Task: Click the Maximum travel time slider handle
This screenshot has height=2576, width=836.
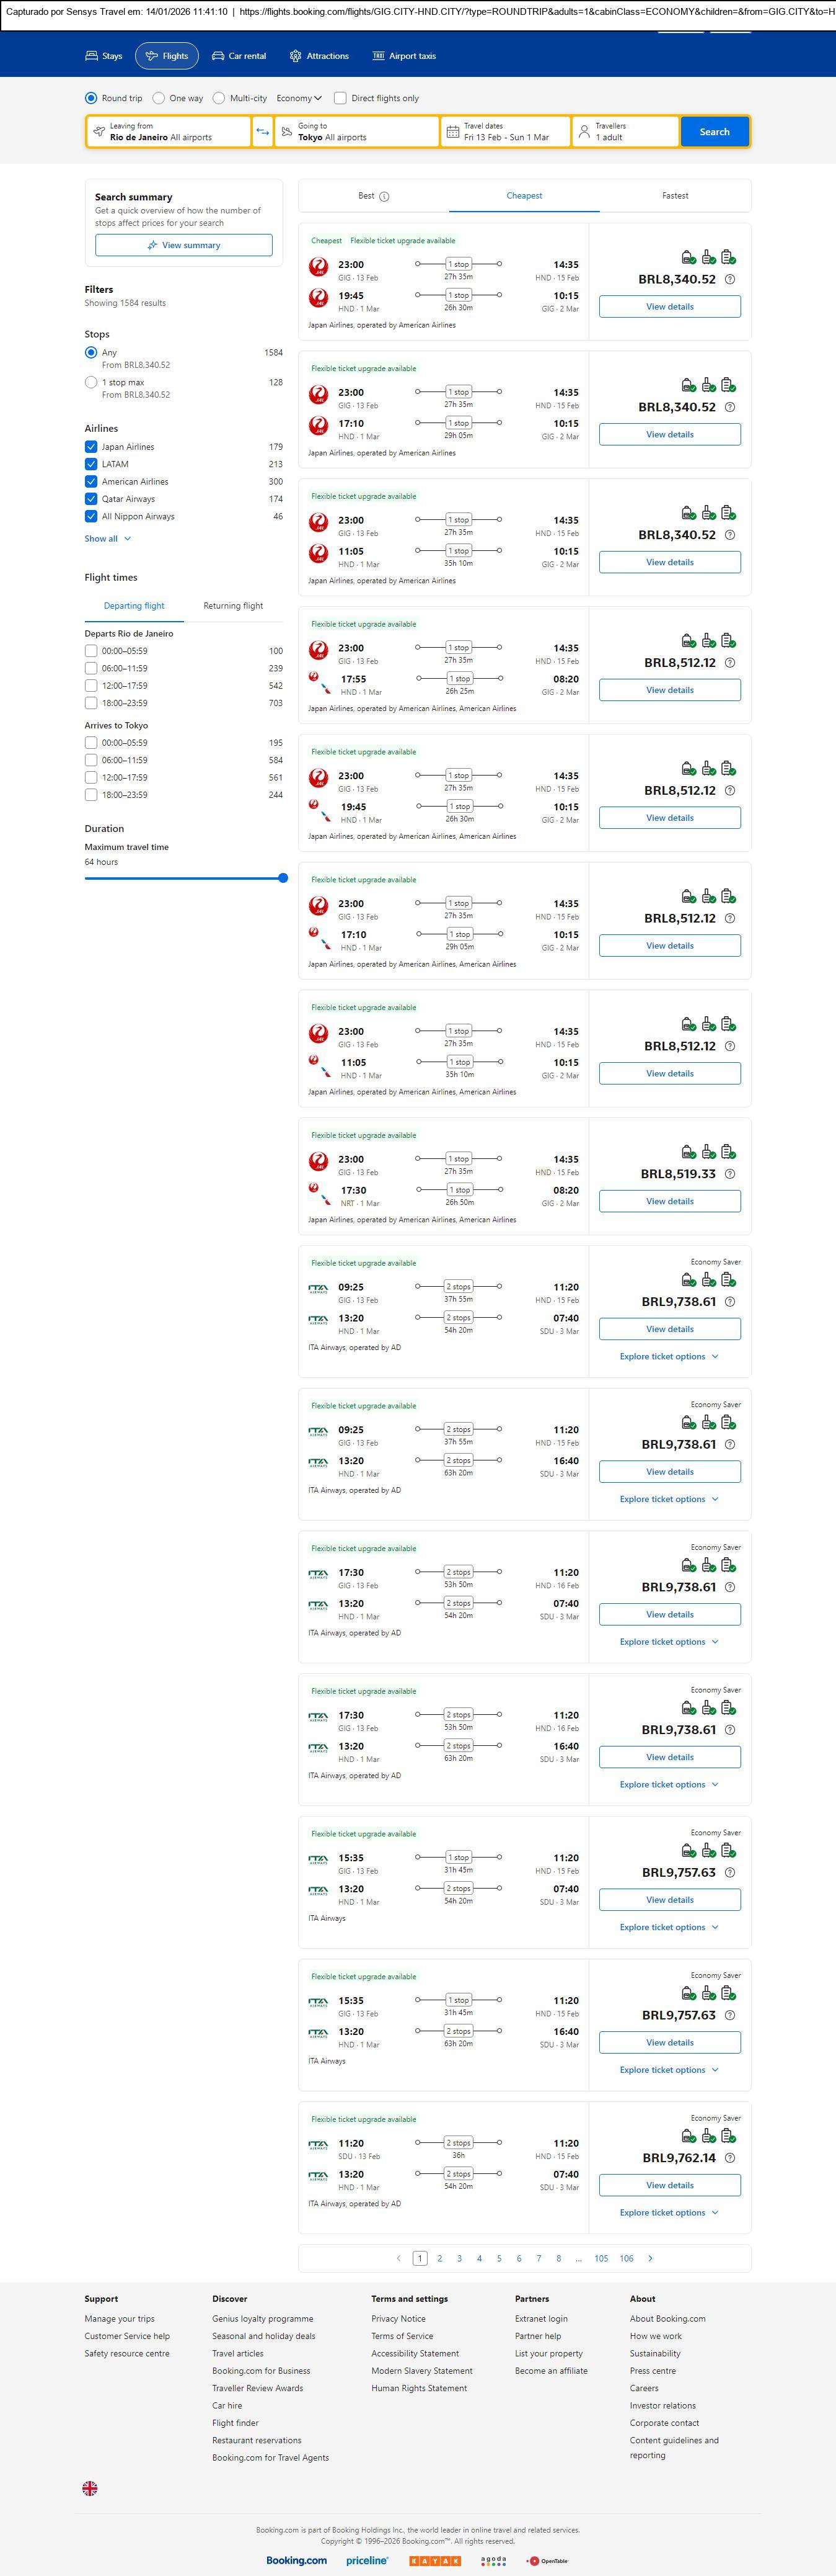Action: [283, 878]
